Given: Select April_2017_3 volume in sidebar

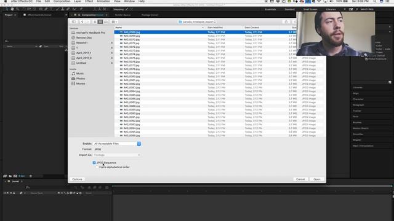Looking at the screenshot, I should 84,58.
